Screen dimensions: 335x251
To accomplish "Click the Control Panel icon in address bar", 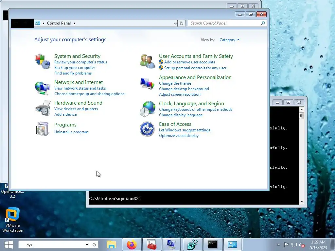I will tap(38, 23).
